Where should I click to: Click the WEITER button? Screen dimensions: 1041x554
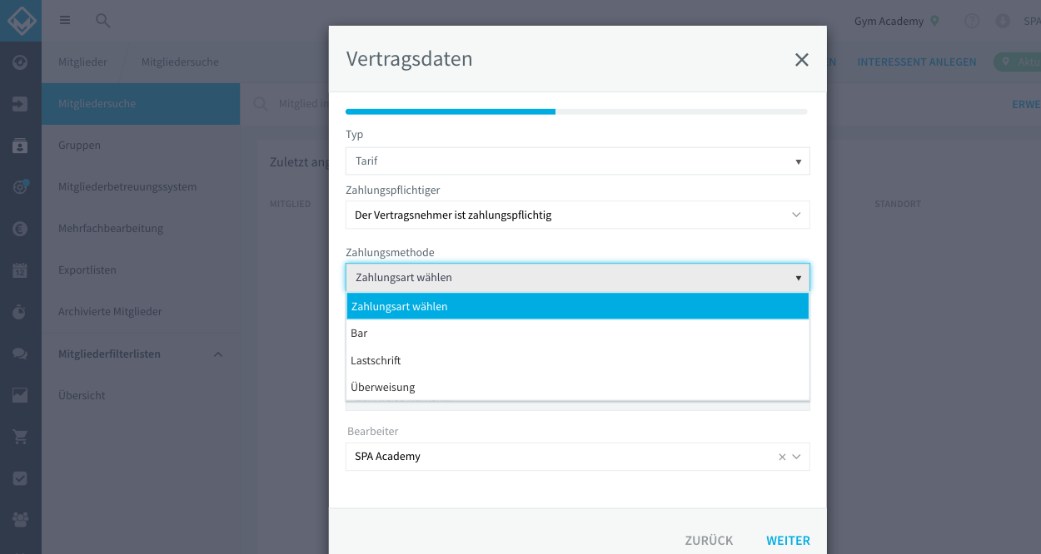788,541
